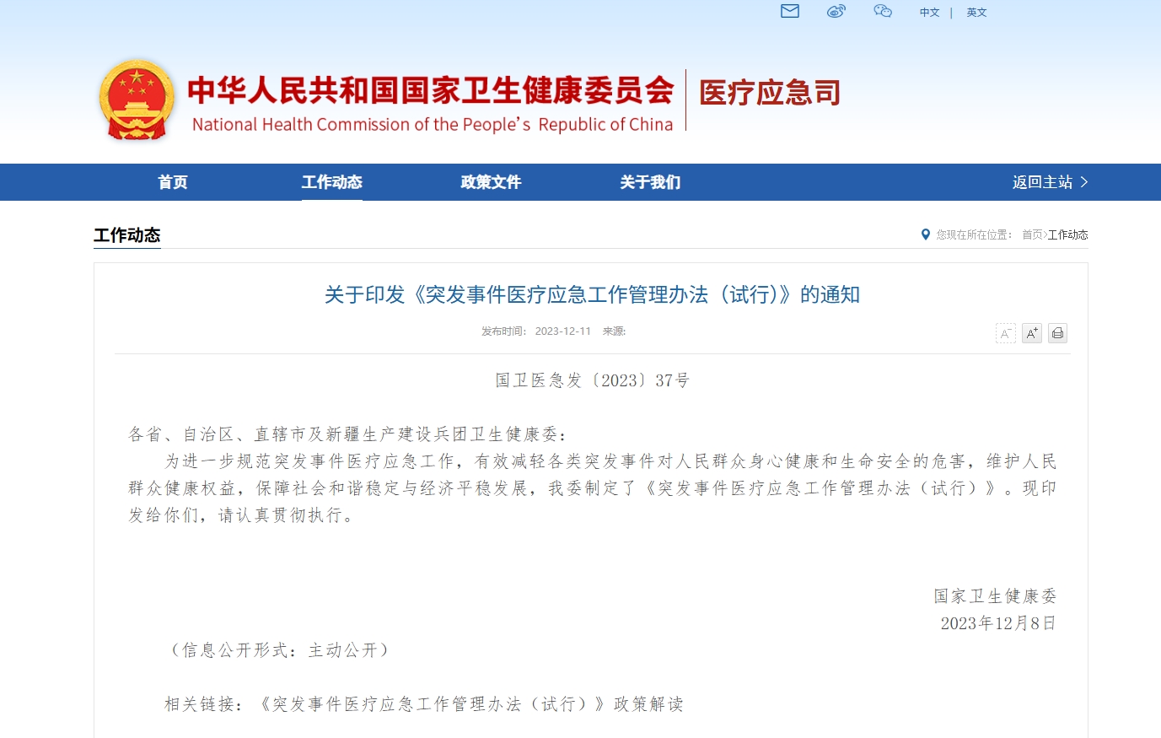Image resolution: width=1161 pixels, height=738 pixels.
Task: Click the article title 关于印发…的通知
Action: [592, 294]
